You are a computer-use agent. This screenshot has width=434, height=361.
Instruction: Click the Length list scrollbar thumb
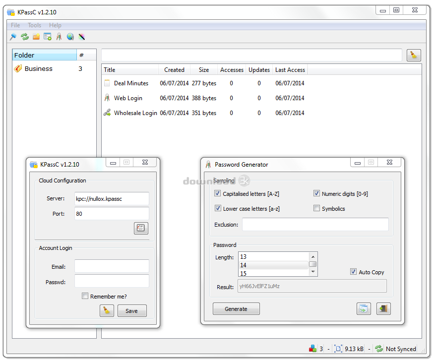point(313,264)
